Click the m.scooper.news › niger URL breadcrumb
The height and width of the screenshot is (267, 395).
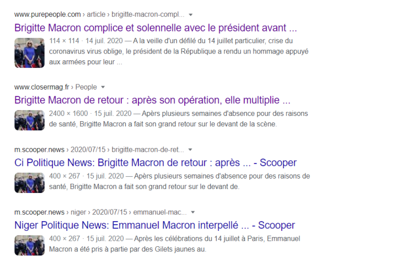pos(101,212)
